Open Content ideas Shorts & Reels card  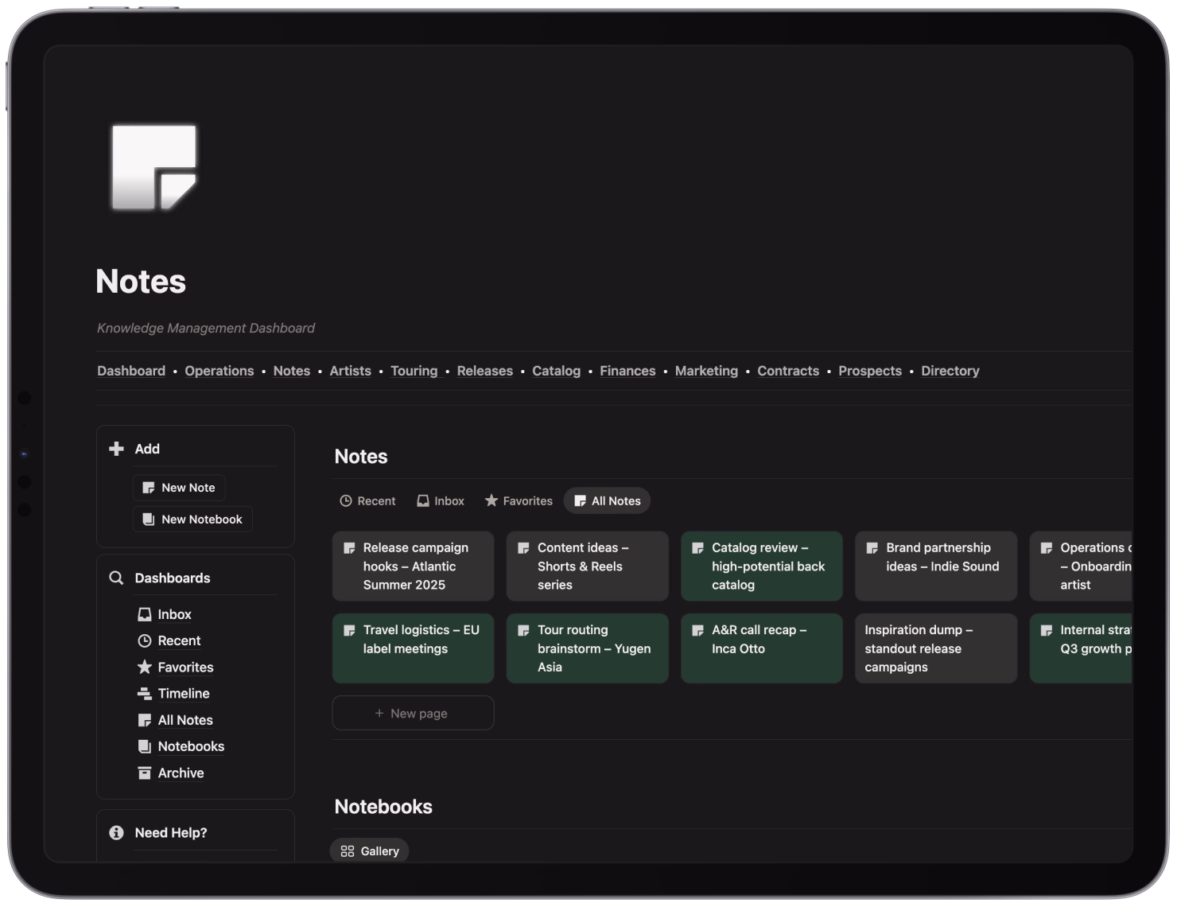click(587, 566)
